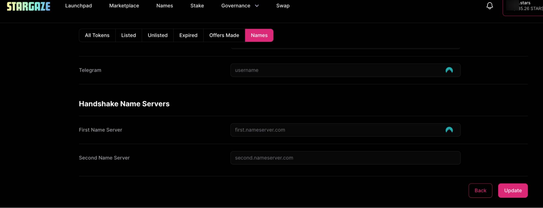This screenshot has width=543, height=208.
Task: Click the Stargaze logo
Action: (29, 6)
